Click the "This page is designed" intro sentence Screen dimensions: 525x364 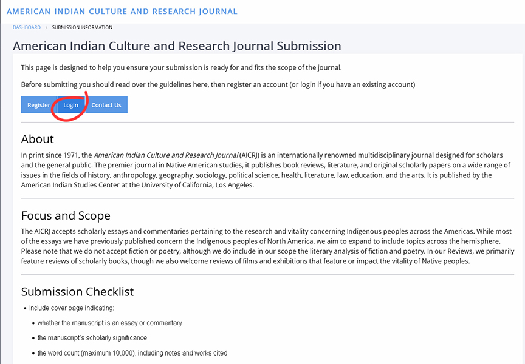tap(181, 67)
